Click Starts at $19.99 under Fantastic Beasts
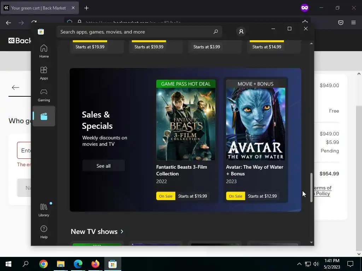 point(192,196)
